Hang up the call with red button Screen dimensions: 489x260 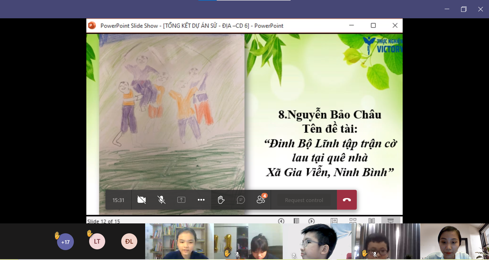click(x=347, y=200)
